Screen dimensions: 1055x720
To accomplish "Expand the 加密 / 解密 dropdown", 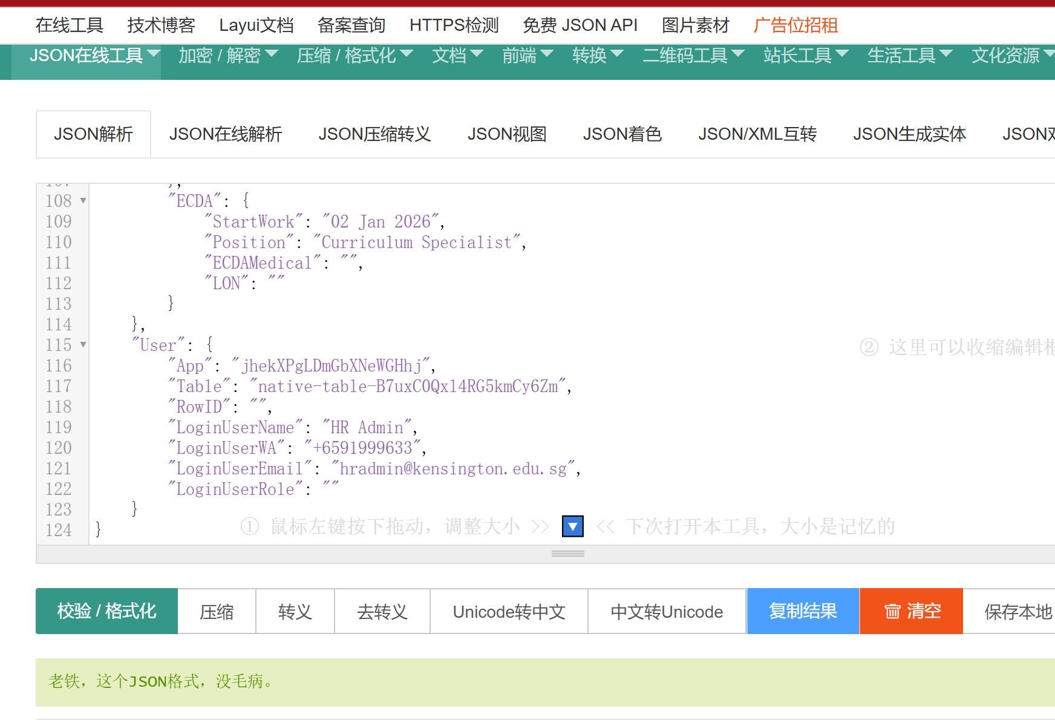I will (x=227, y=56).
